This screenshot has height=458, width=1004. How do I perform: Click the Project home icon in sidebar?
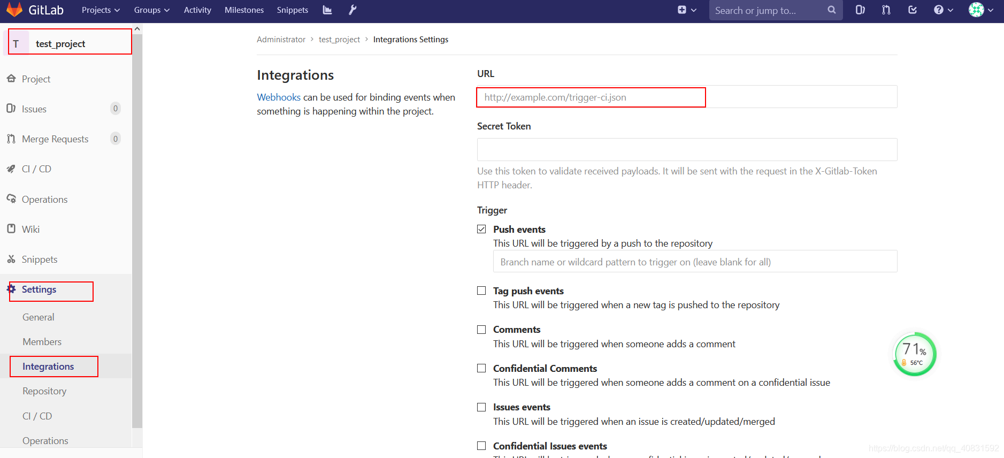pyautogui.click(x=11, y=79)
